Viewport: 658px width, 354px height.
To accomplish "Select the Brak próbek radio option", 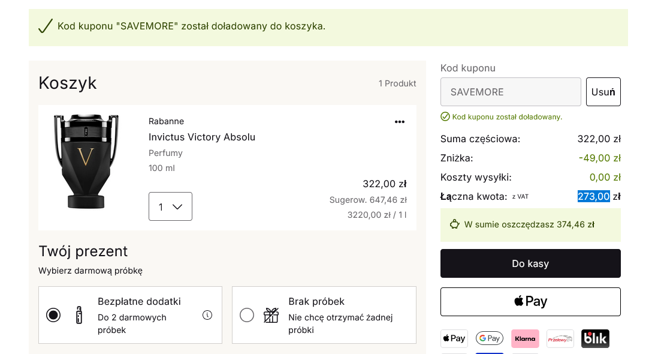I will pos(247,315).
